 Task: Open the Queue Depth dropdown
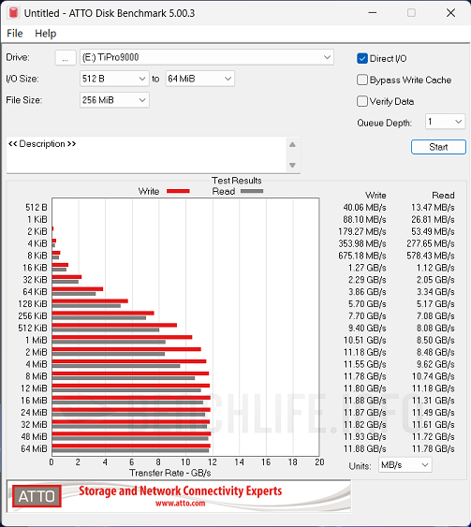coord(445,122)
